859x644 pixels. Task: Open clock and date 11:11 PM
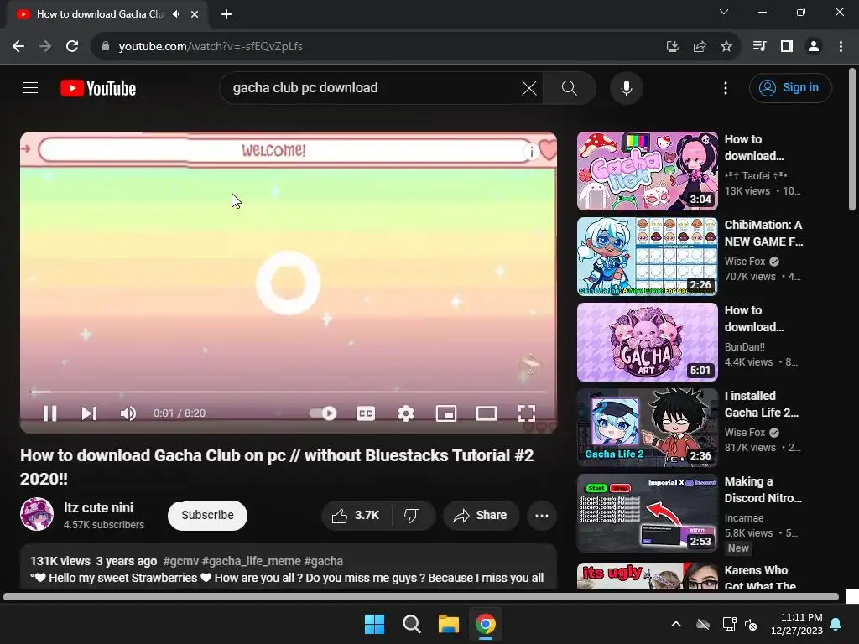point(797,624)
